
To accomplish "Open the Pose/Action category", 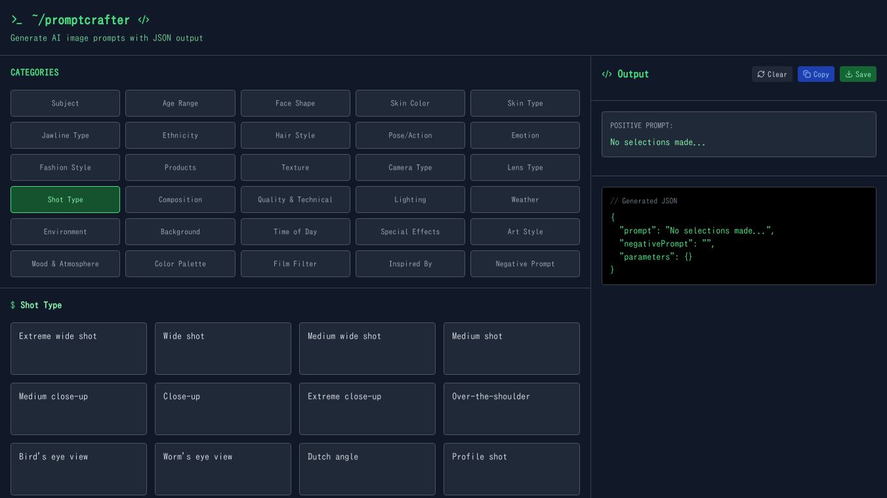I will (410, 135).
